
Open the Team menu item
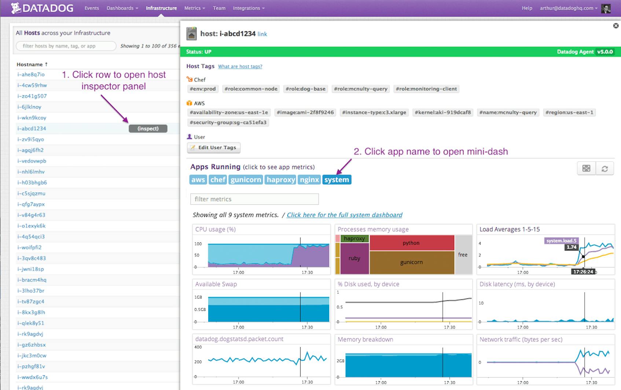point(219,8)
